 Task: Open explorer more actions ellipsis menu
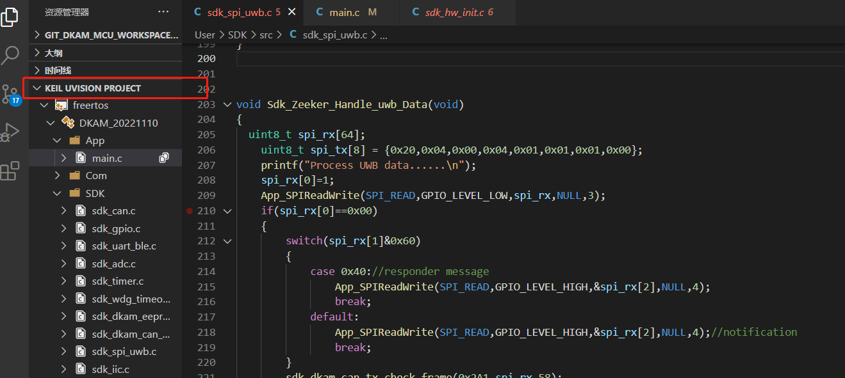(163, 12)
